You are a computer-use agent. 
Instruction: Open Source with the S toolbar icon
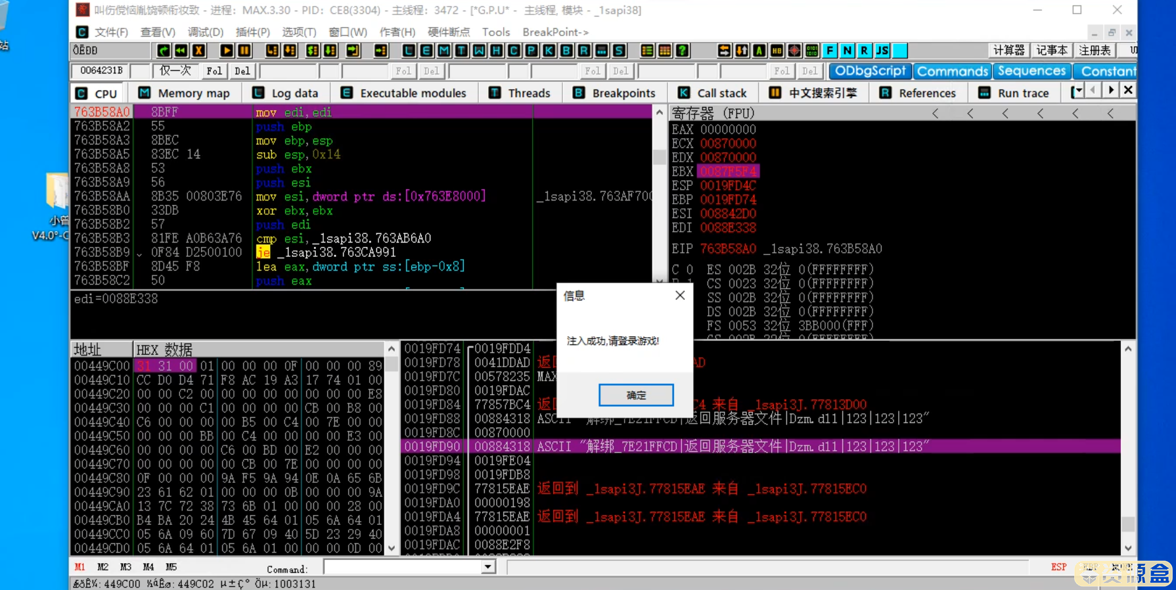pos(619,51)
